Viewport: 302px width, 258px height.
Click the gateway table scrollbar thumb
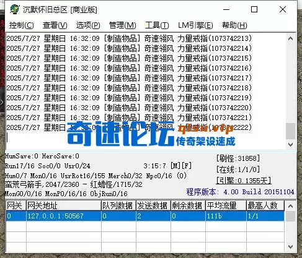click(290, 217)
